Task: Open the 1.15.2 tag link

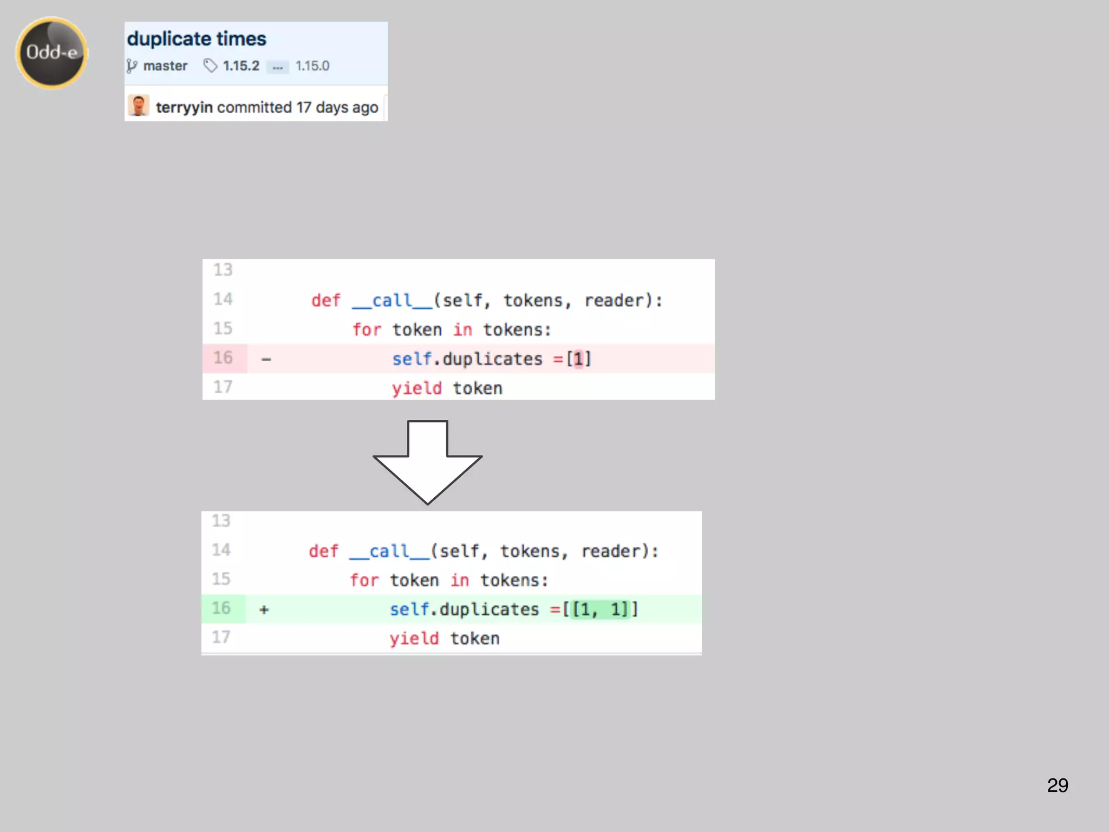Action: pos(241,66)
